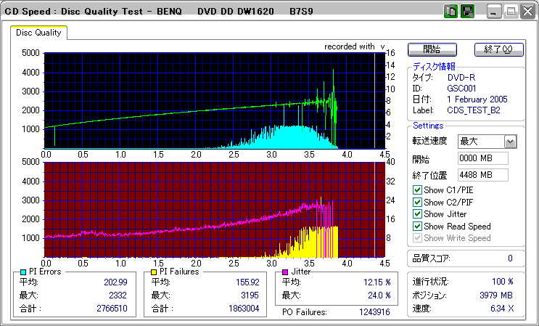Click PI Failures total 1863004
This screenshot has width=539, height=326.
click(244, 309)
